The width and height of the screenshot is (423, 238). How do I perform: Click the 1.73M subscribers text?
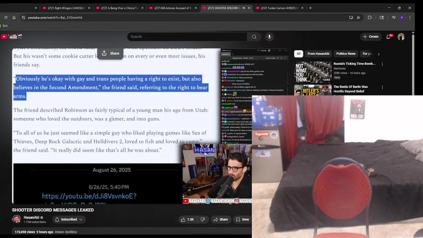tap(35, 222)
